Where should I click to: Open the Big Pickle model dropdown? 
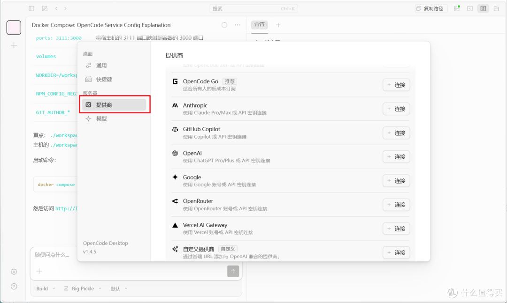pyautogui.click(x=83, y=288)
